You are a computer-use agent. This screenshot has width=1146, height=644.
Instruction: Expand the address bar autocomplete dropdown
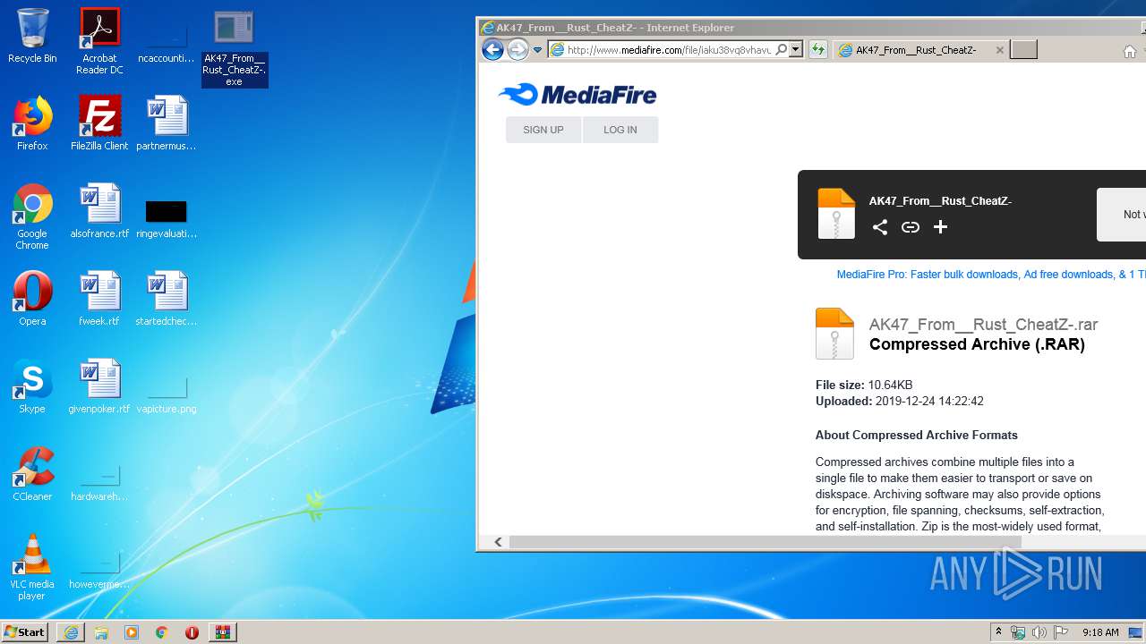(796, 50)
